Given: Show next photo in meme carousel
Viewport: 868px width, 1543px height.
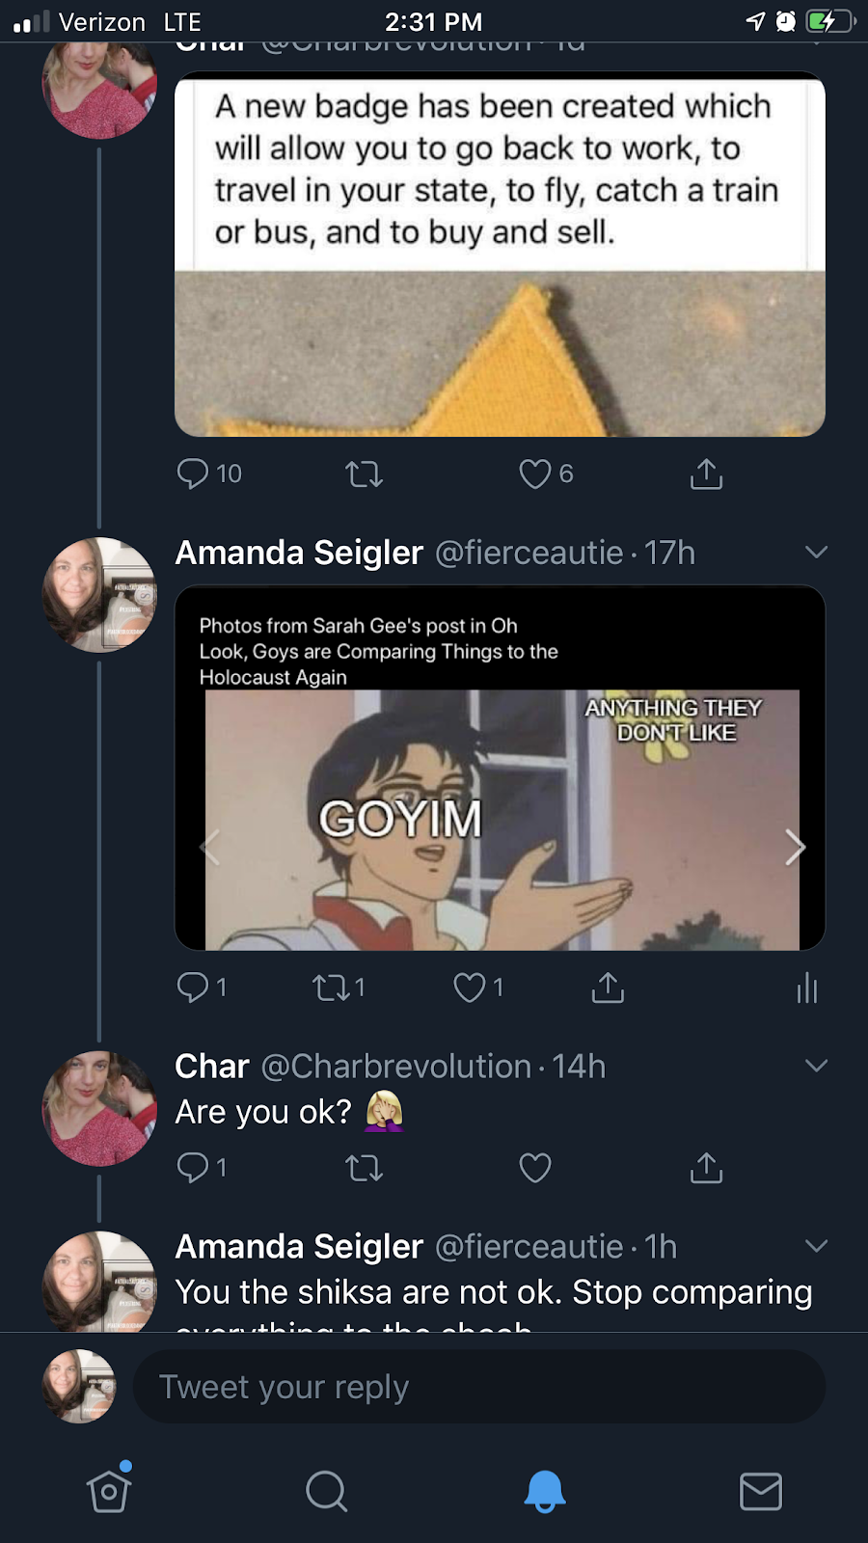Looking at the screenshot, I should 795,848.
